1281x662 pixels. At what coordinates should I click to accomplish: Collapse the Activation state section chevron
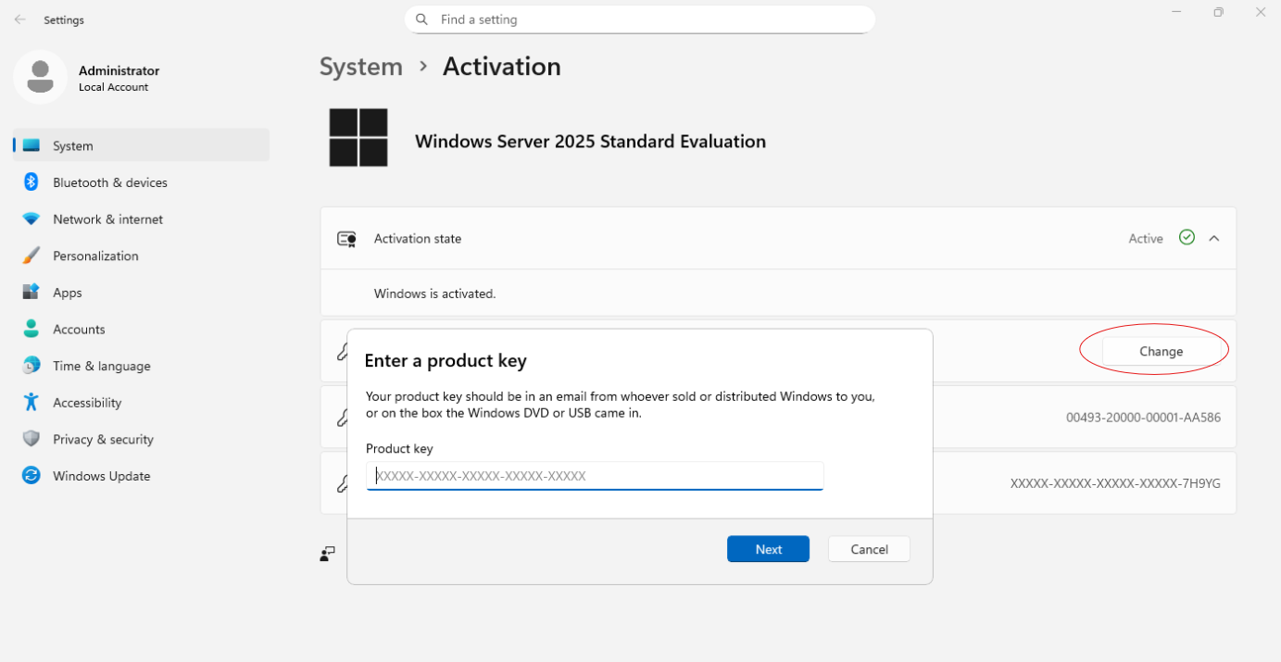pyautogui.click(x=1213, y=238)
